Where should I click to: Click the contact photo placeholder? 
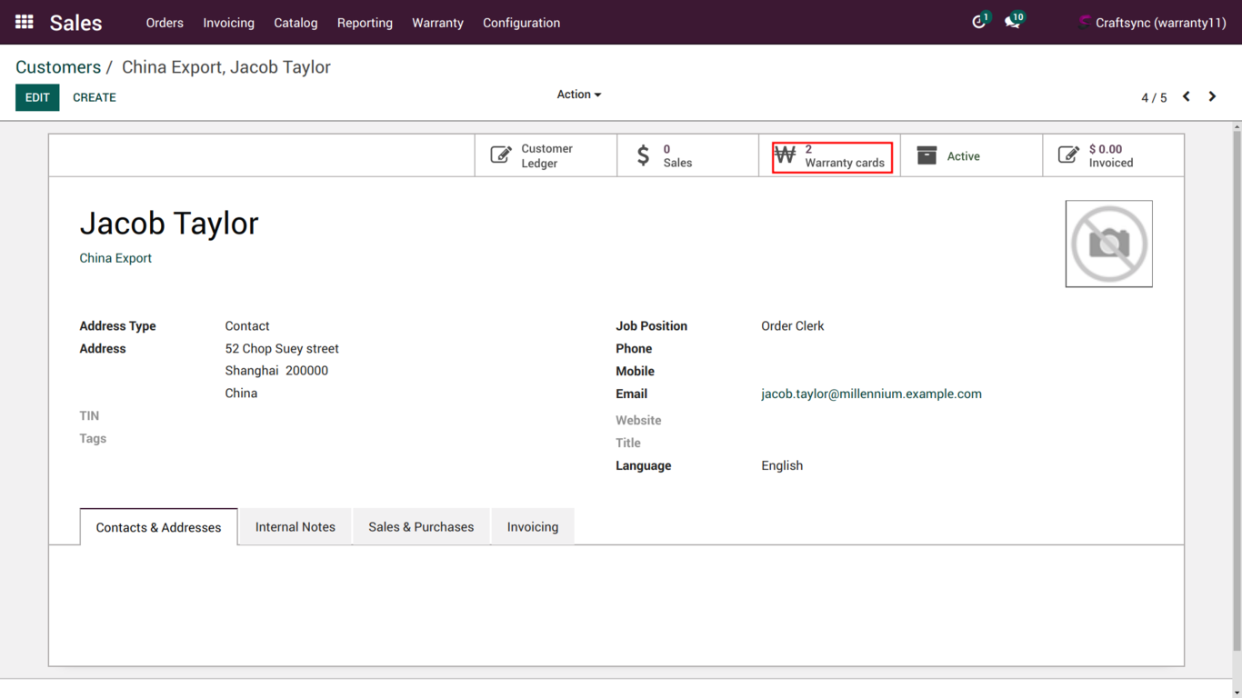(1108, 244)
